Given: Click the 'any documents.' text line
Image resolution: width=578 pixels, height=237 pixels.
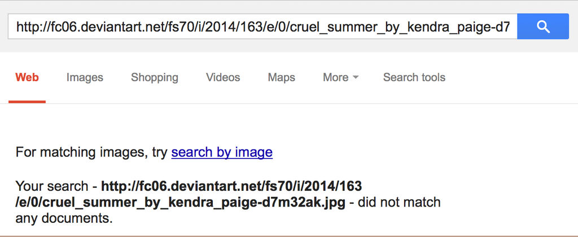Looking at the screenshot, I should tap(64, 219).
